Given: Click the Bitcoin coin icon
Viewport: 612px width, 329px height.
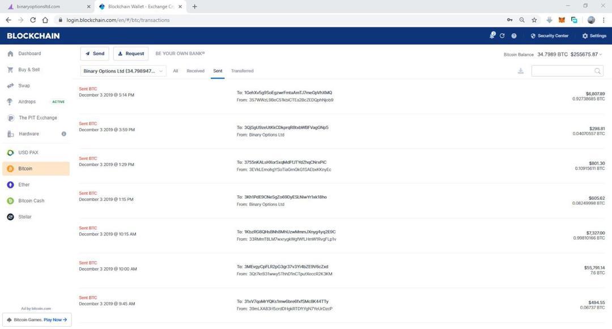Looking at the screenshot, I should [11, 169].
